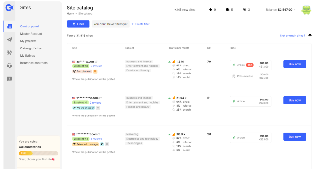
Task: Click DR column header
Action: 209,48
